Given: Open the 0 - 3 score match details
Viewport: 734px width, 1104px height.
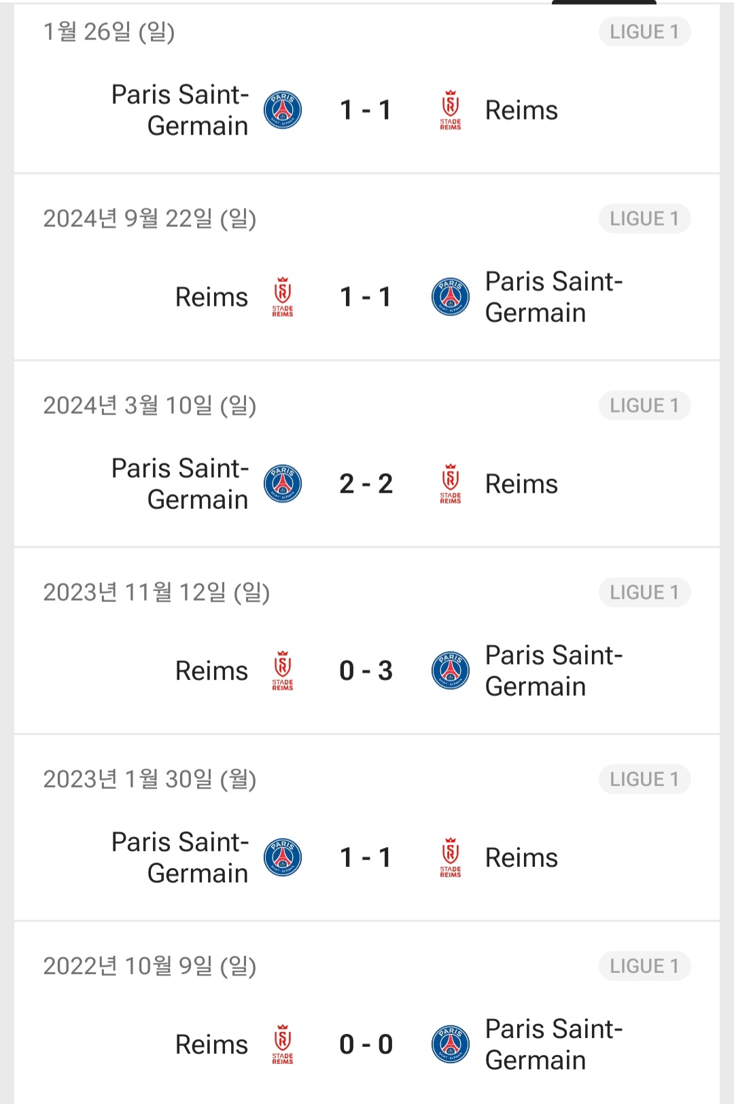Looking at the screenshot, I should click(x=366, y=671).
